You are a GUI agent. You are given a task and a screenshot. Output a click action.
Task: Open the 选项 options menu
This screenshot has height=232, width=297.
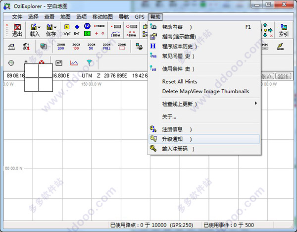[82, 17]
